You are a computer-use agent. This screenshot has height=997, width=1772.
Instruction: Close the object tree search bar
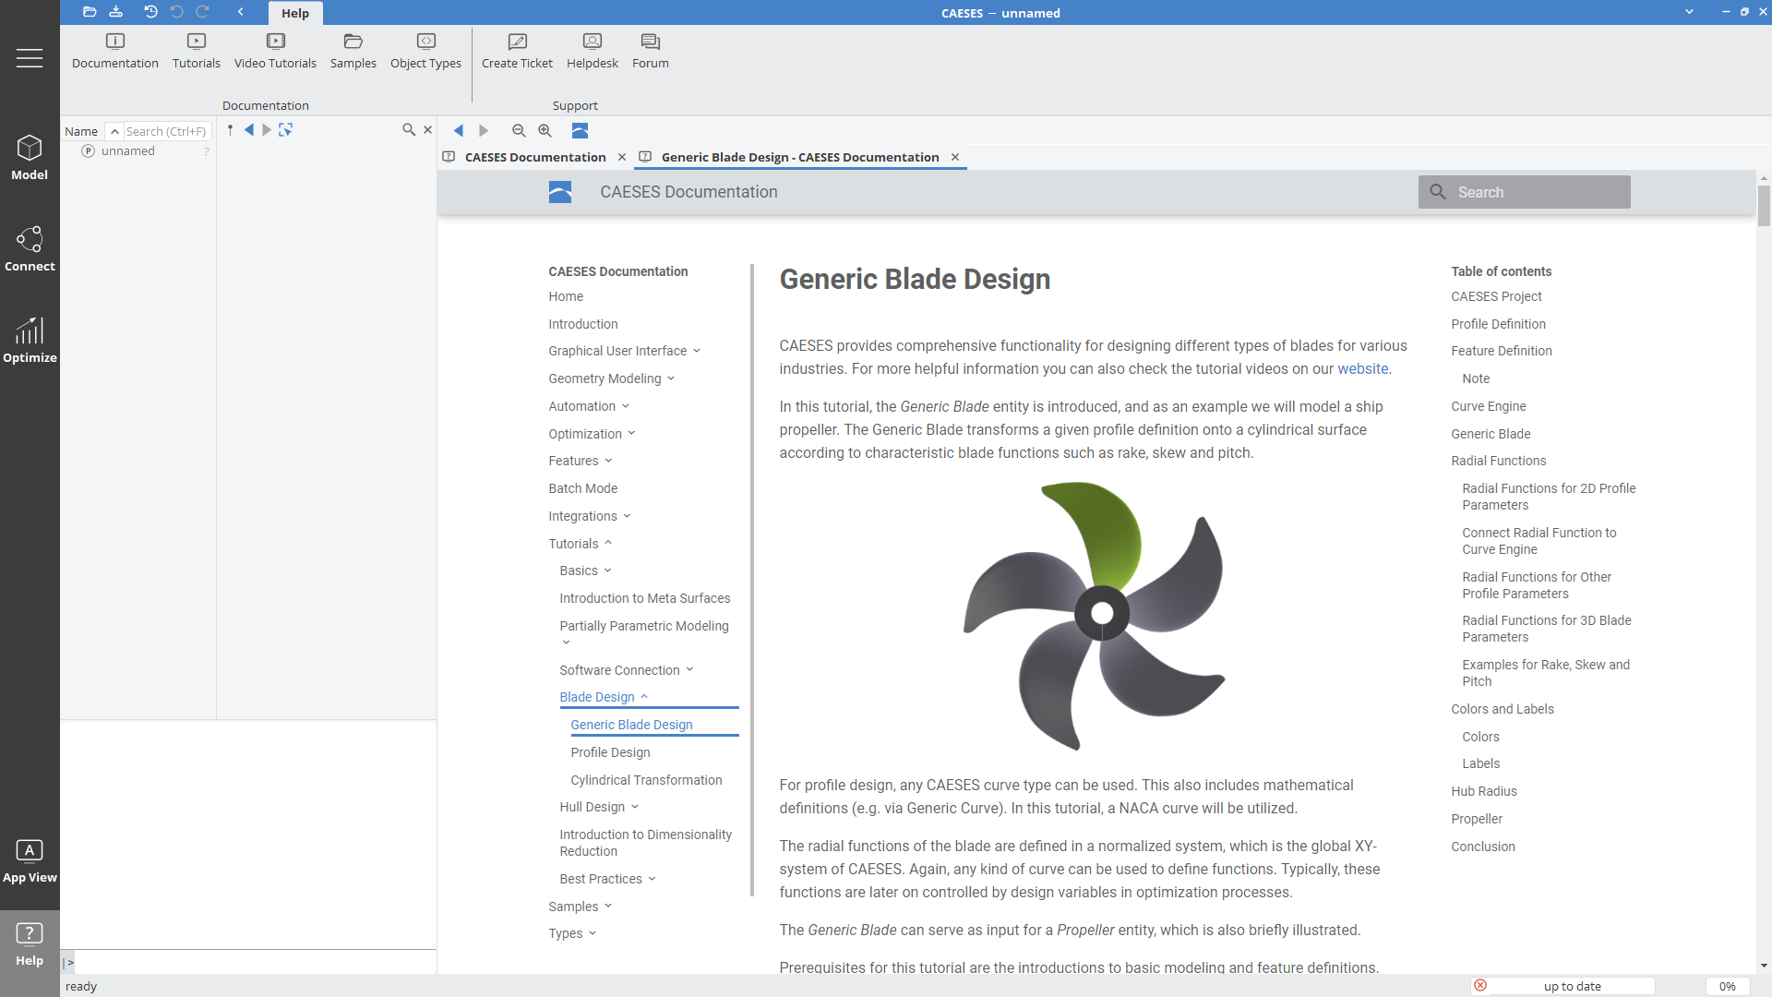[427, 130]
